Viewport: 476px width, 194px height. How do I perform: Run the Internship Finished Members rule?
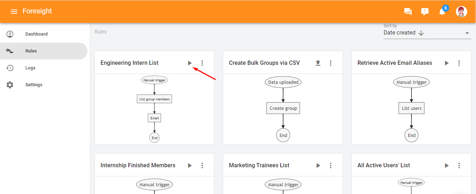tap(190, 165)
